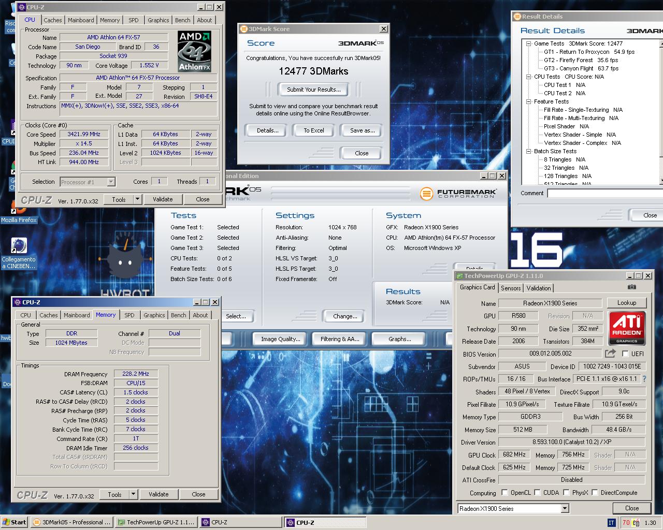Click the Bus Interface question mark icon
Screen dimensions: 663x530
tap(644, 379)
